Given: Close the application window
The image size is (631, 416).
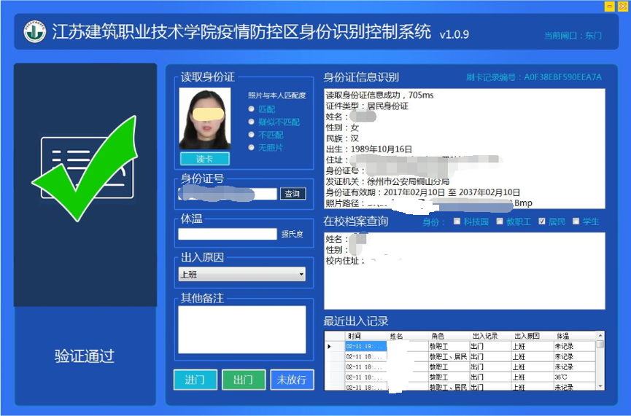Looking at the screenshot, I should 622,6.
